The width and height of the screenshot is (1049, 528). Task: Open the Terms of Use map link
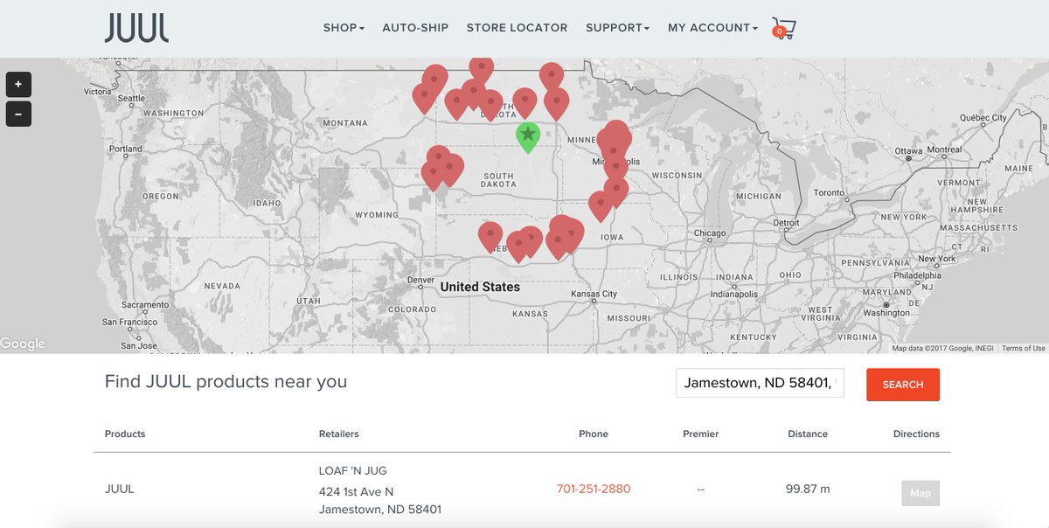coord(1024,348)
